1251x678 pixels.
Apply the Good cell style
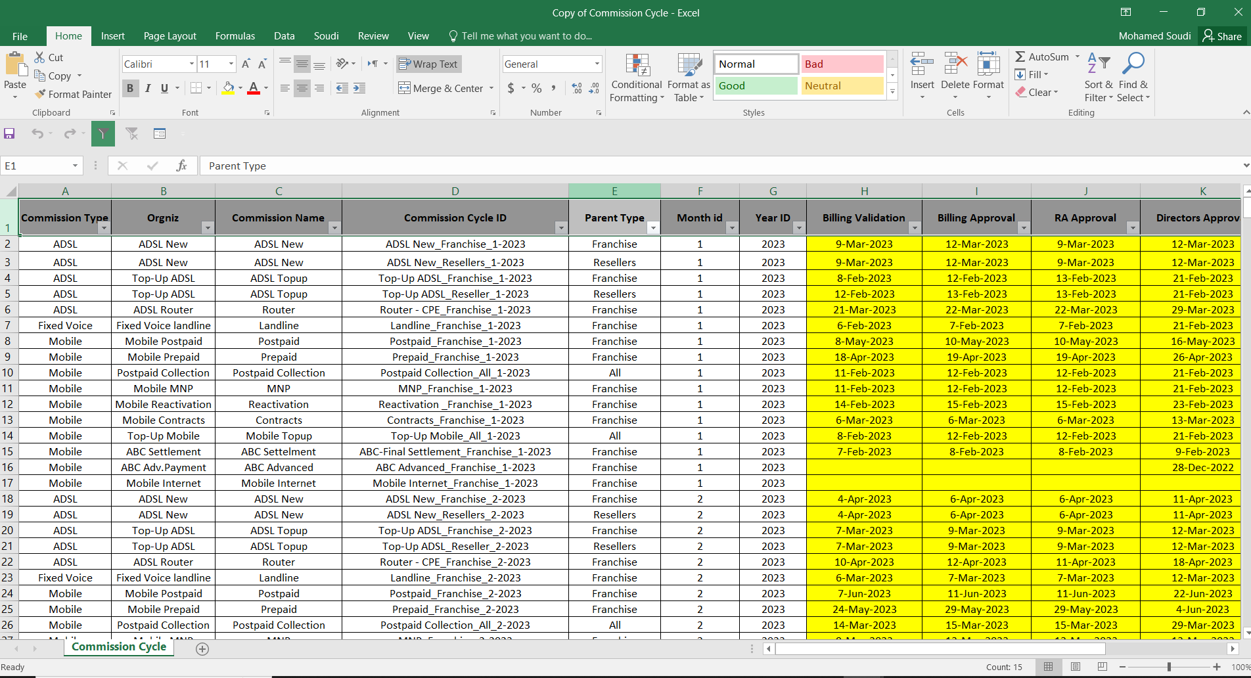[x=756, y=85]
